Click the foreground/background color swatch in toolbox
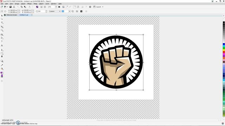The width and height of the screenshot is (225, 126). point(2,73)
